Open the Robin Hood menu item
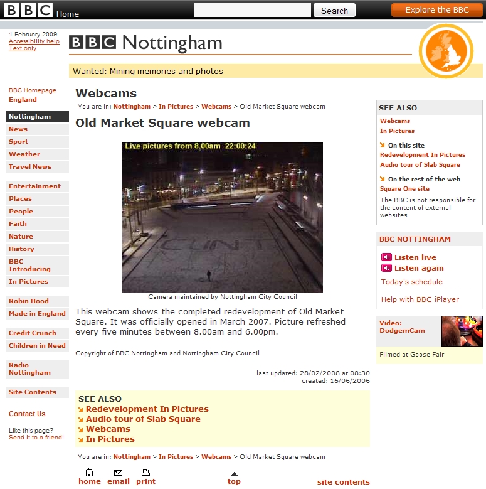Image resolution: width=486 pixels, height=489 pixels. click(x=38, y=301)
